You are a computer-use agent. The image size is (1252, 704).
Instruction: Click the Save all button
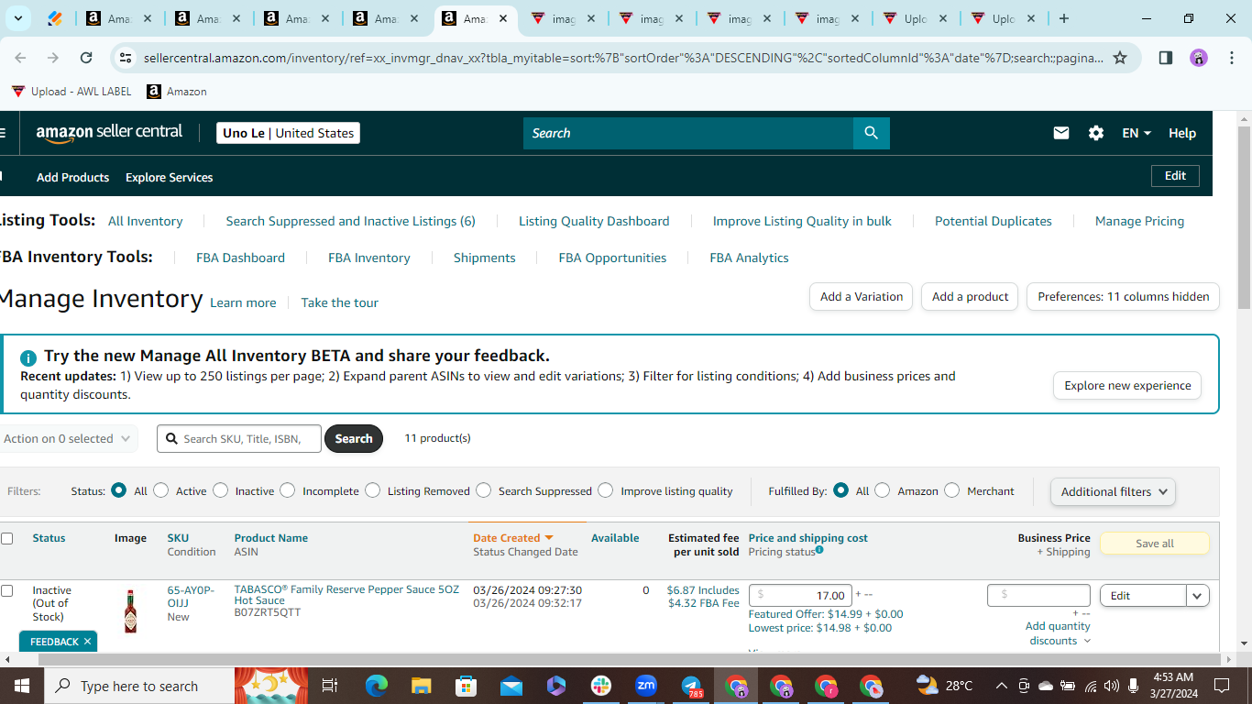point(1155,544)
